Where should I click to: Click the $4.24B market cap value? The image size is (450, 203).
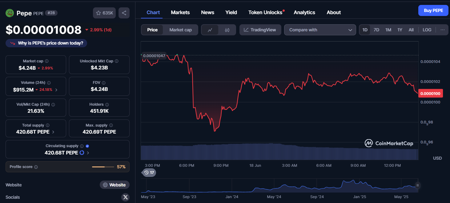coord(27,68)
